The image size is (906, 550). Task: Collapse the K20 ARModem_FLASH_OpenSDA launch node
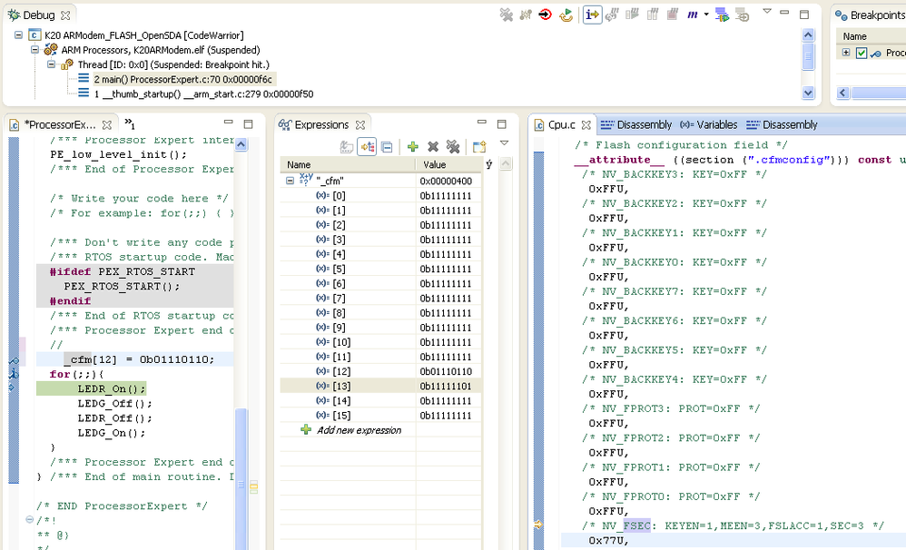point(21,35)
